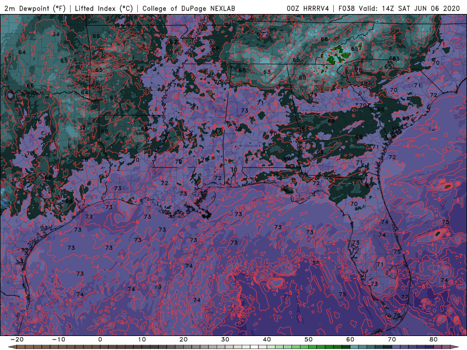Viewport: 467px width, 350px height.
Task: Click the "F038" forecast hour text
Action: (x=347, y=8)
